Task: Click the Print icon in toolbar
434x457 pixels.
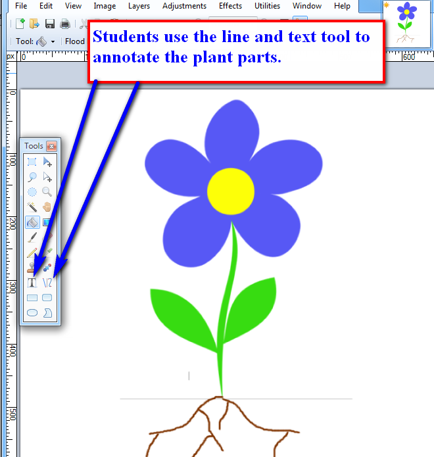Action: [65, 24]
